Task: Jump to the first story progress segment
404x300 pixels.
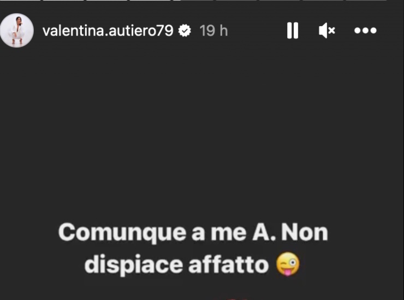Action: (20, 1)
